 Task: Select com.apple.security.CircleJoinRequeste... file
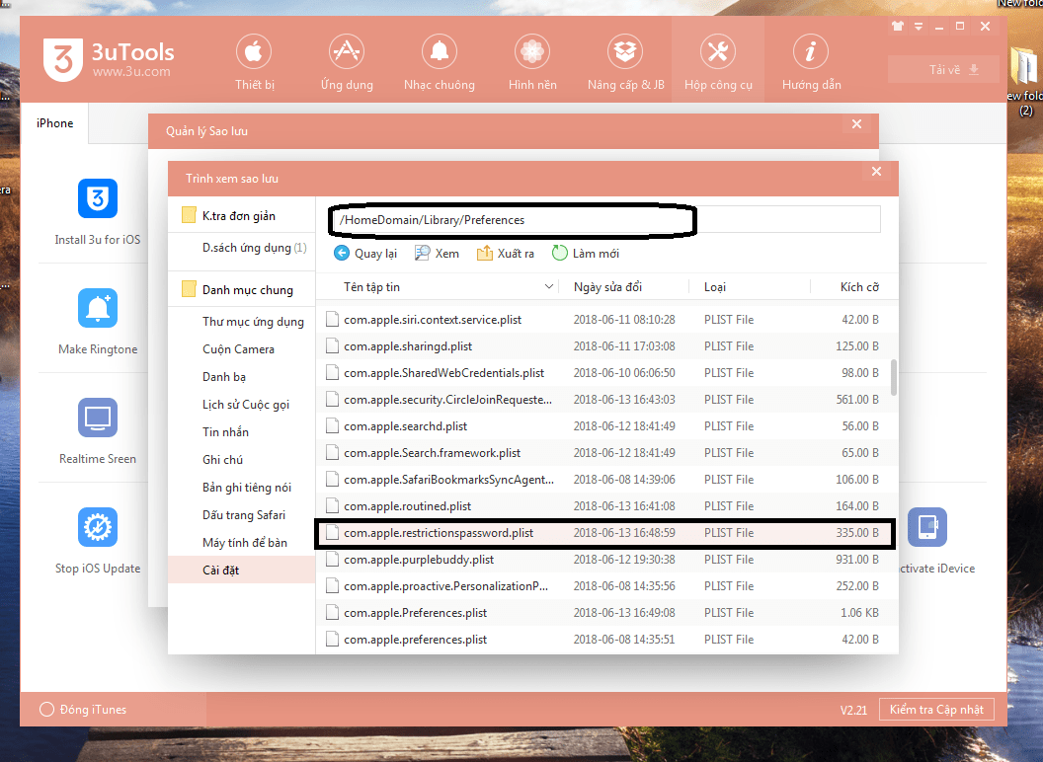(603, 400)
